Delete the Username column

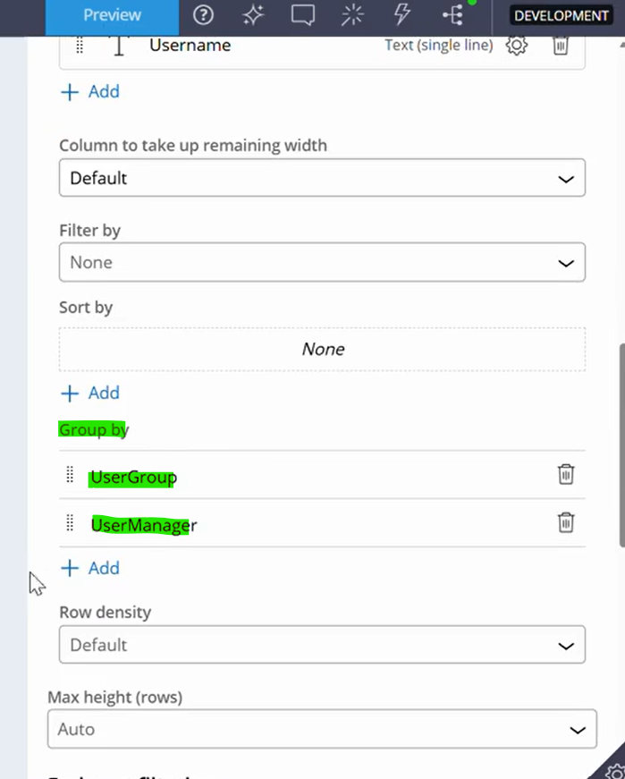[561, 46]
